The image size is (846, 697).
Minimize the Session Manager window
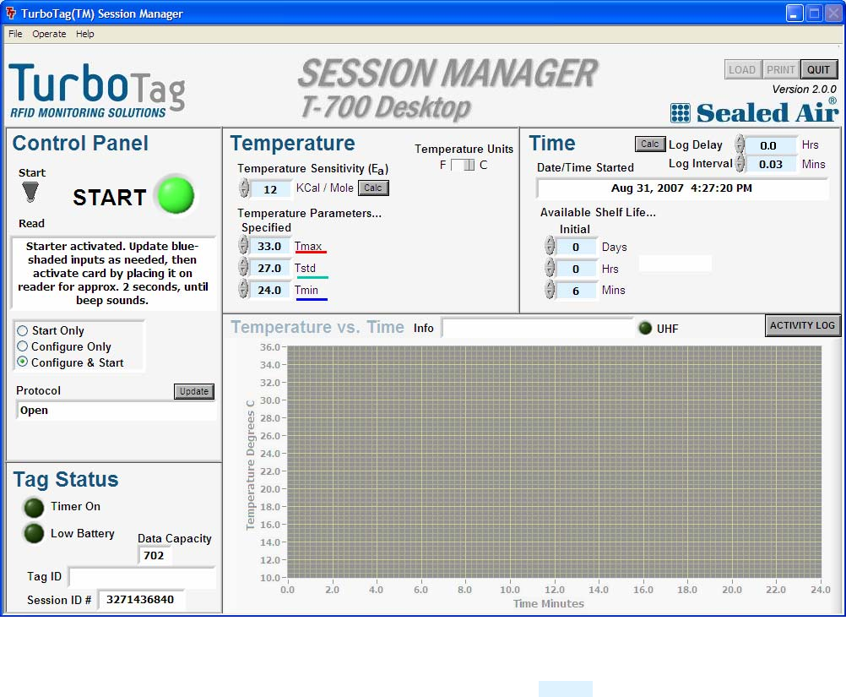[794, 13]
